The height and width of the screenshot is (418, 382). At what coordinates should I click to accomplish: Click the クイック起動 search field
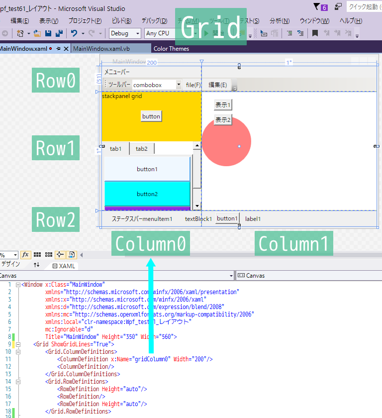tap(364, 6)
